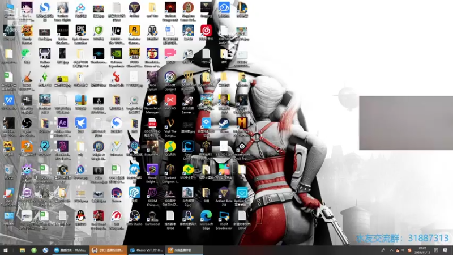Select the Dead by Daylight shortcut
The image size is (453, 255).
27,100
